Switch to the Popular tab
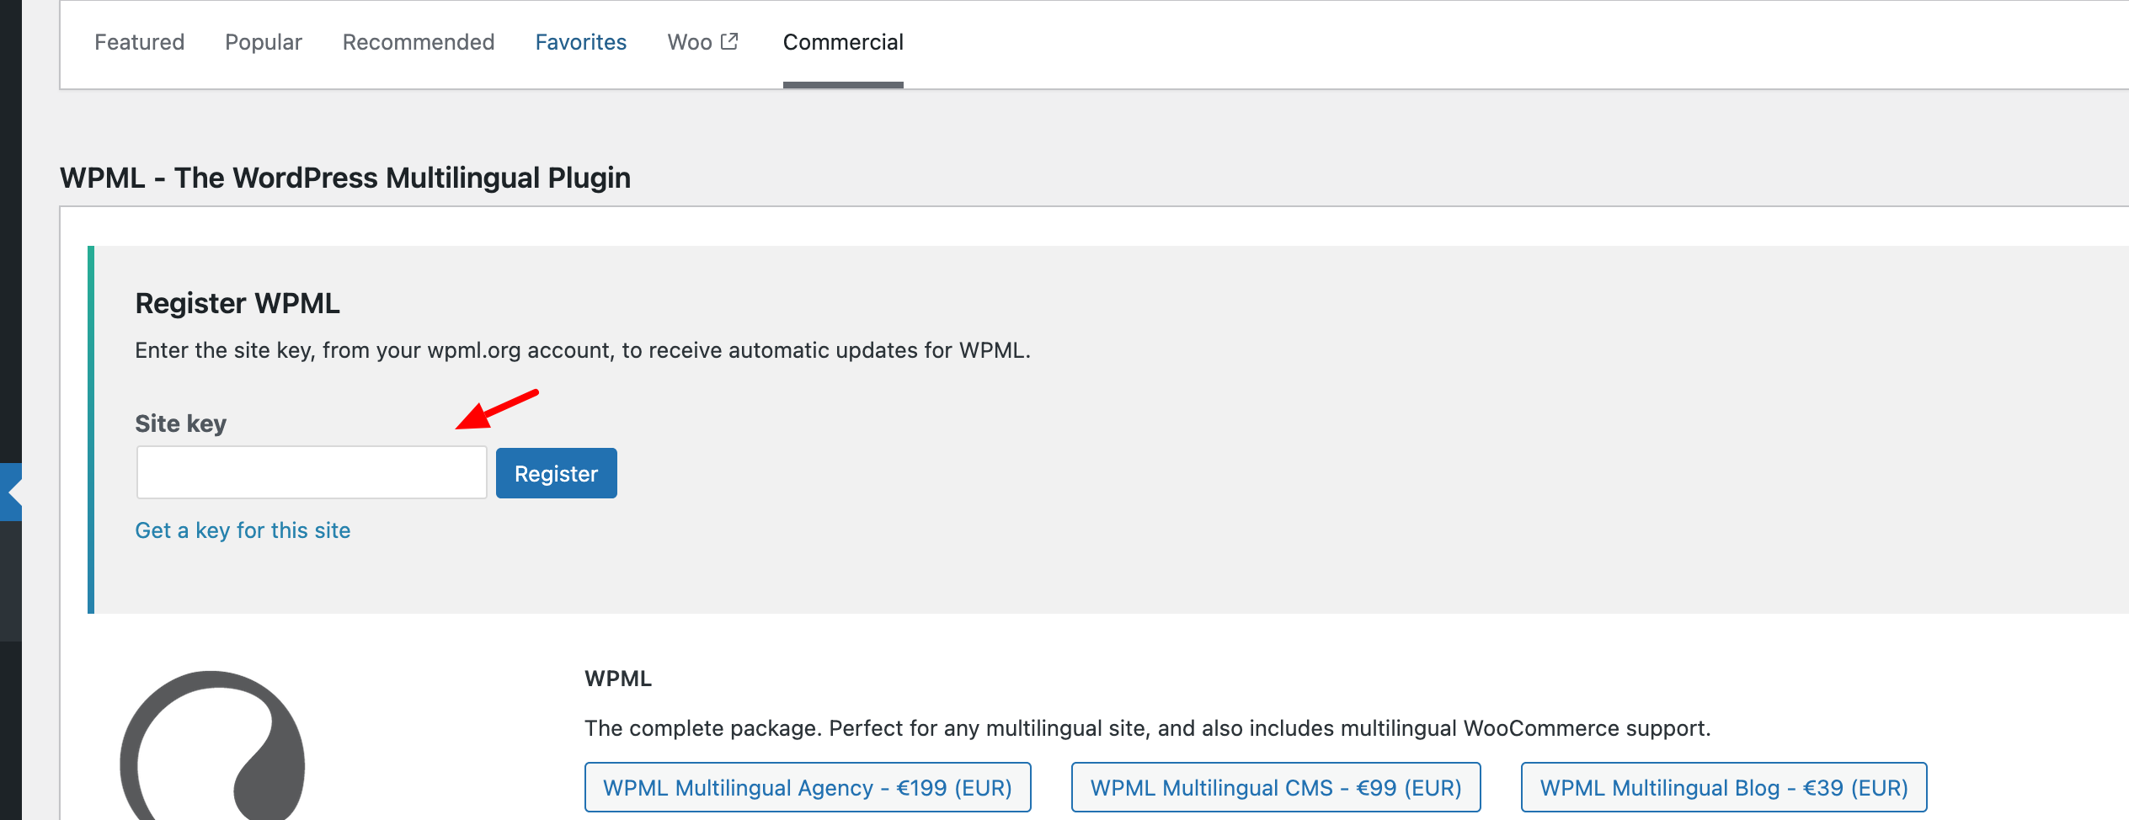Screen dimensions: 2129x820 [264, 42]
